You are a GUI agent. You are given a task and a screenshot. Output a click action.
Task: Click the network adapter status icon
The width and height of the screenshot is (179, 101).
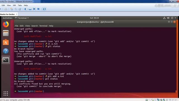coord(158,100)
